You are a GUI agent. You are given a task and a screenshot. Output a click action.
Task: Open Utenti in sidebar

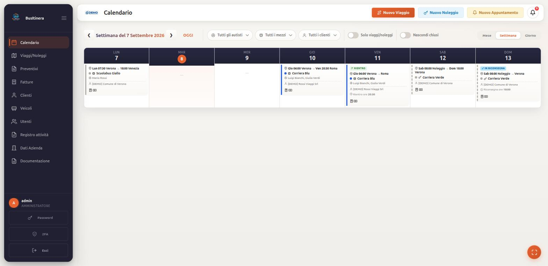coord(38,121)
